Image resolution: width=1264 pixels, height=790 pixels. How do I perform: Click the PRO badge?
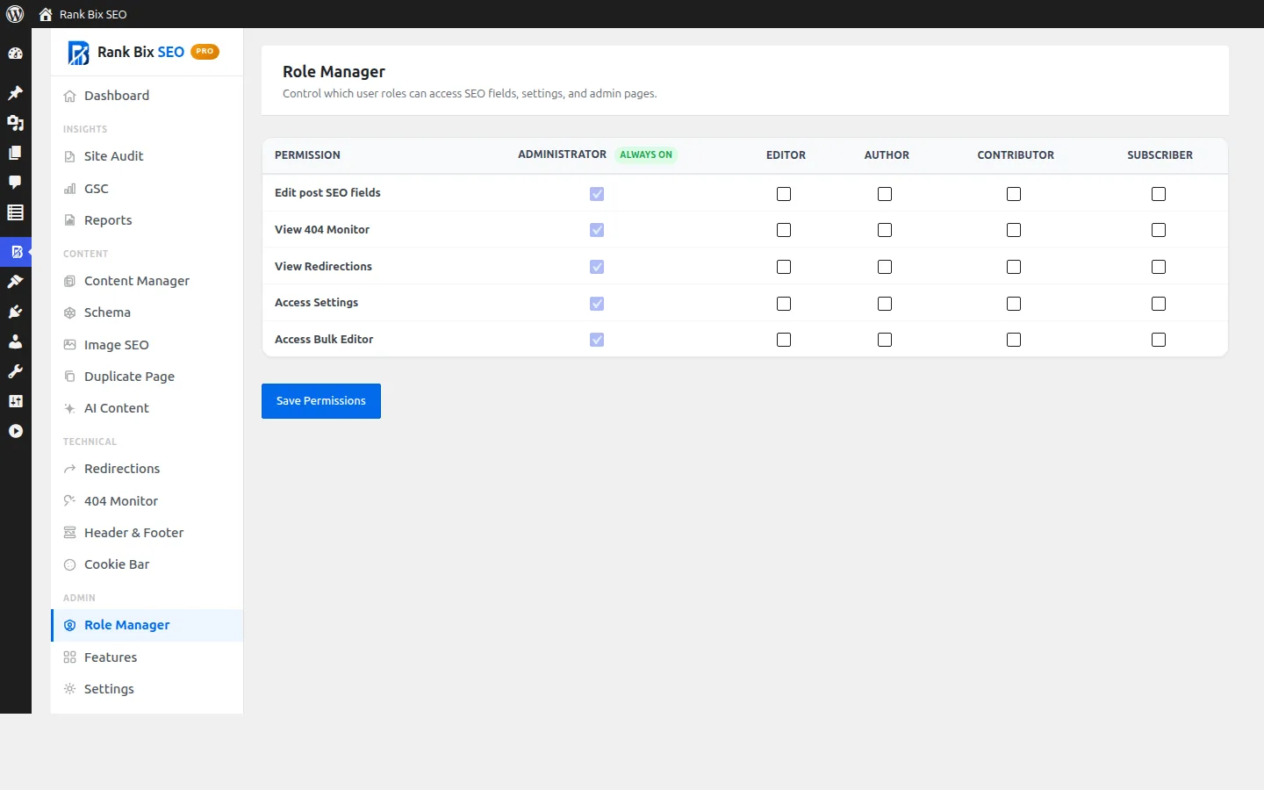[205, 52]
